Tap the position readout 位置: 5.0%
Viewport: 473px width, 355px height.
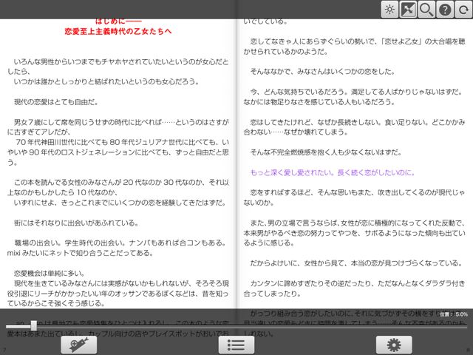pos(454,314)
